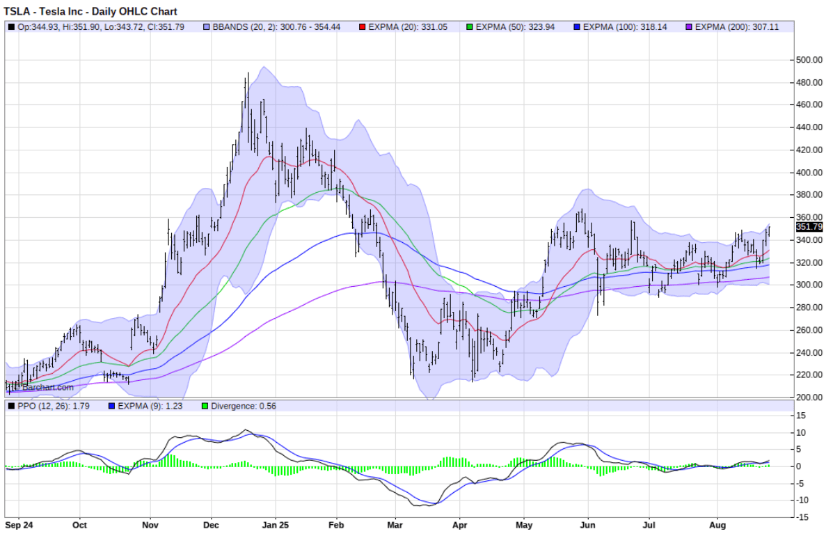The width and height of the screenshot is (833, 536).
Task: Click the black OHLC legend square
Action: [x=12, y=27]
